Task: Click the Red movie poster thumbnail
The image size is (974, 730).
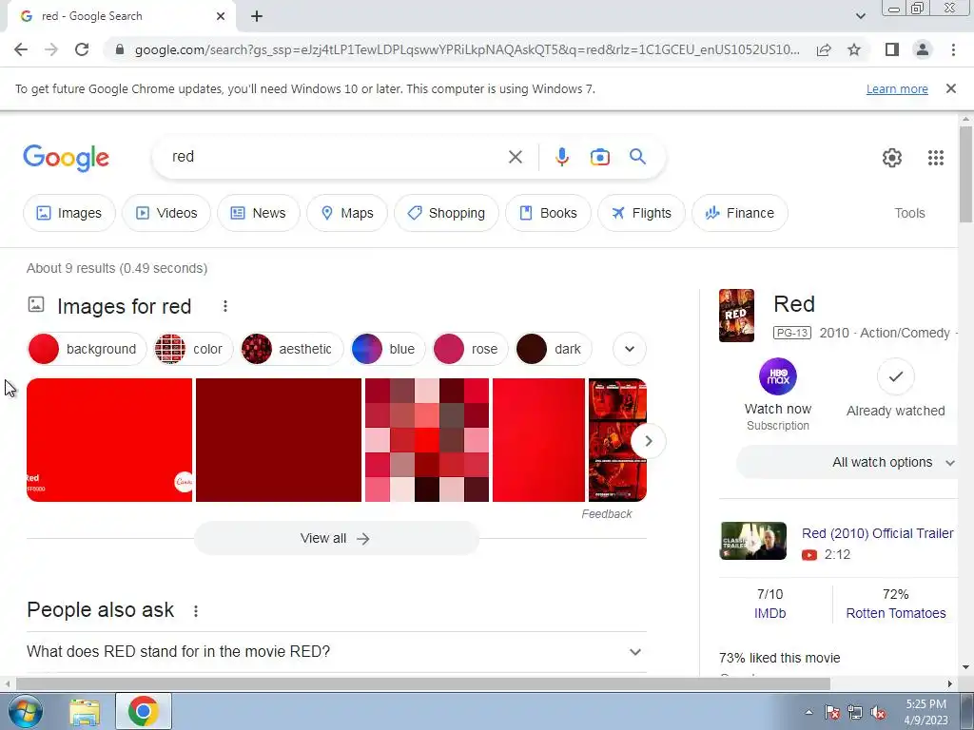Action: (x=736, y=316)
